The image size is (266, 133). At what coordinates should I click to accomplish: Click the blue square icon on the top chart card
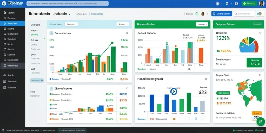click(x=51, y=33)
